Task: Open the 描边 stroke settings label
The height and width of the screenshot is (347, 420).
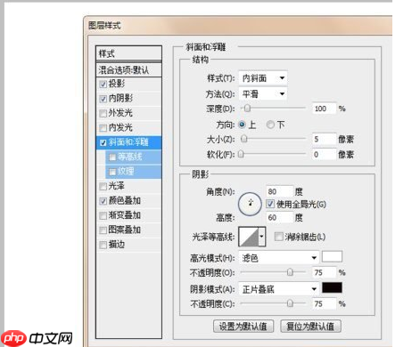Action: 117,245
